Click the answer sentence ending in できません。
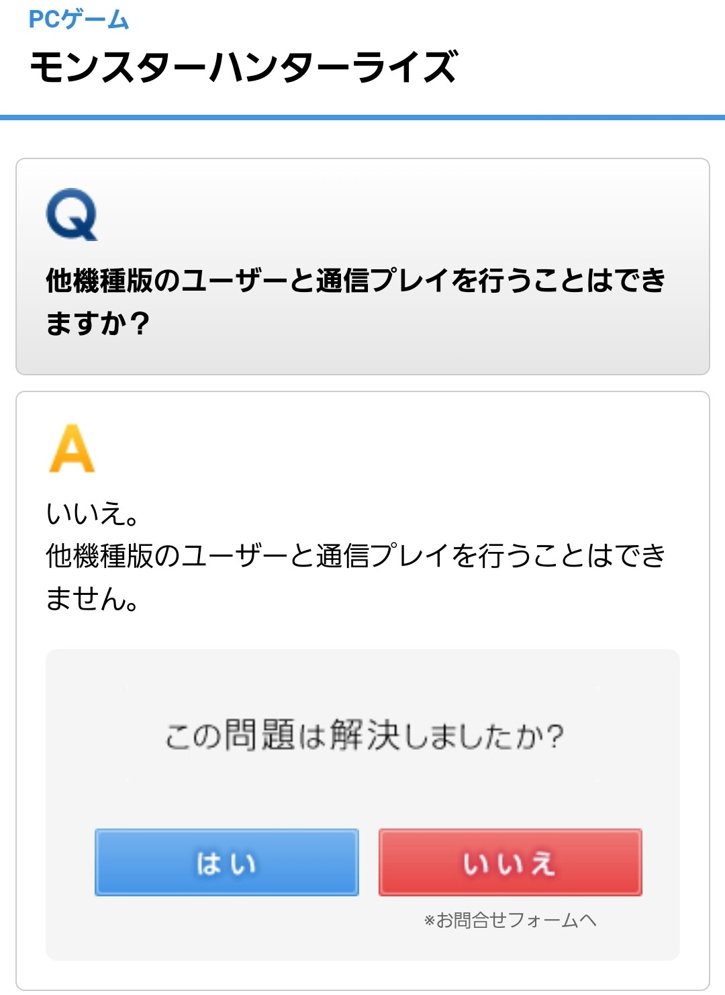Image resolution: width=725 pixels, height=995 pixels. point(355,557)
